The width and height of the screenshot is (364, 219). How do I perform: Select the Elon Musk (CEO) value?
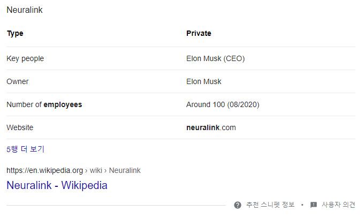[215, 58]
